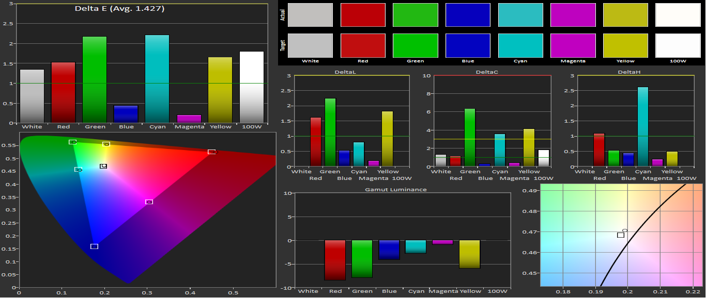Click the Green bar in Delta E chart

pyautogui.click(x=95, y=79)
